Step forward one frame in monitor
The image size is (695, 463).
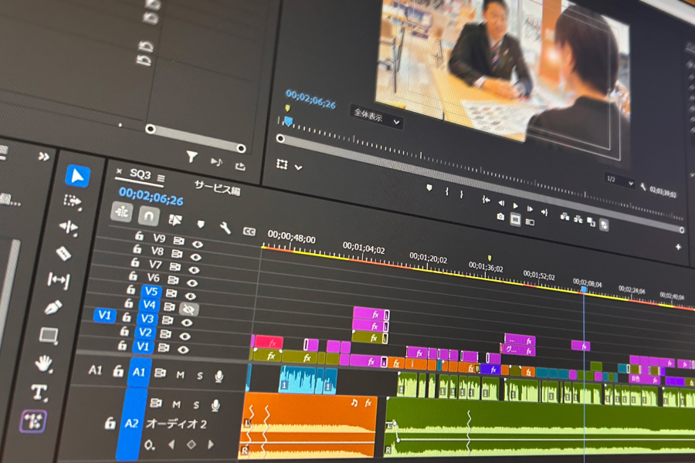pos(530,208)
